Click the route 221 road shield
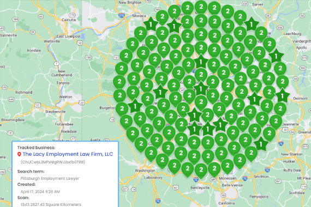Screen dimensions: 311x207 [x=125, y=189]
